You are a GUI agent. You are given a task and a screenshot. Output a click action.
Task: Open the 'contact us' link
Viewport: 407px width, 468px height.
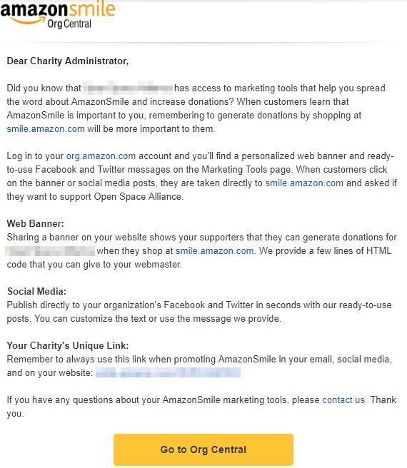click(x=343, y=400)
